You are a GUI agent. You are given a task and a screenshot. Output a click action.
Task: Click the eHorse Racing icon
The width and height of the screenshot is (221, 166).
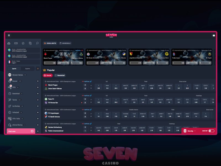tap(10, 125)
